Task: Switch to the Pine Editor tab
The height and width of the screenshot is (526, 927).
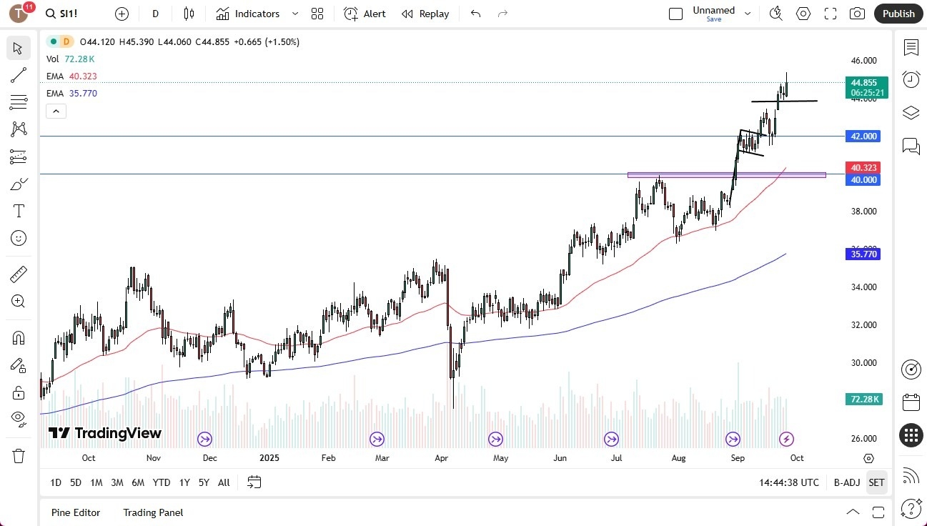Action: (x=75, y=512)
